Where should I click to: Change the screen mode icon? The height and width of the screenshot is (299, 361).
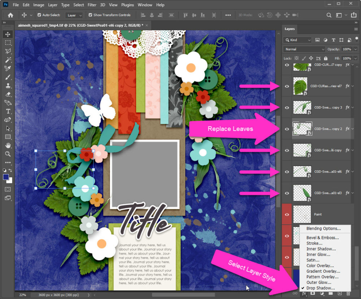coord(8,198)
